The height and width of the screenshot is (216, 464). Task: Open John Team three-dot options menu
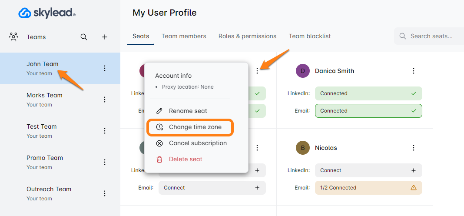(x=104, y=68)
